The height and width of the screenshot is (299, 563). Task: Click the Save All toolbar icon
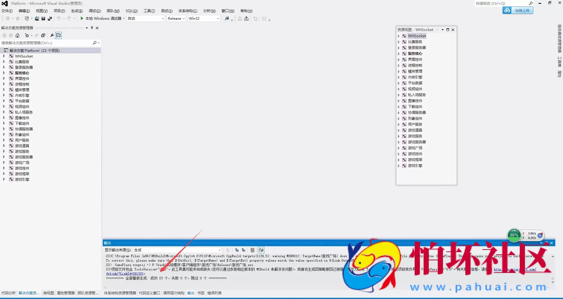[50, 19]
